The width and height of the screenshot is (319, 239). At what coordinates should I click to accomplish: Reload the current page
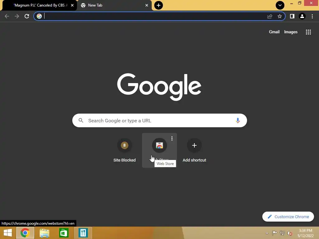[x=27, y=16]
